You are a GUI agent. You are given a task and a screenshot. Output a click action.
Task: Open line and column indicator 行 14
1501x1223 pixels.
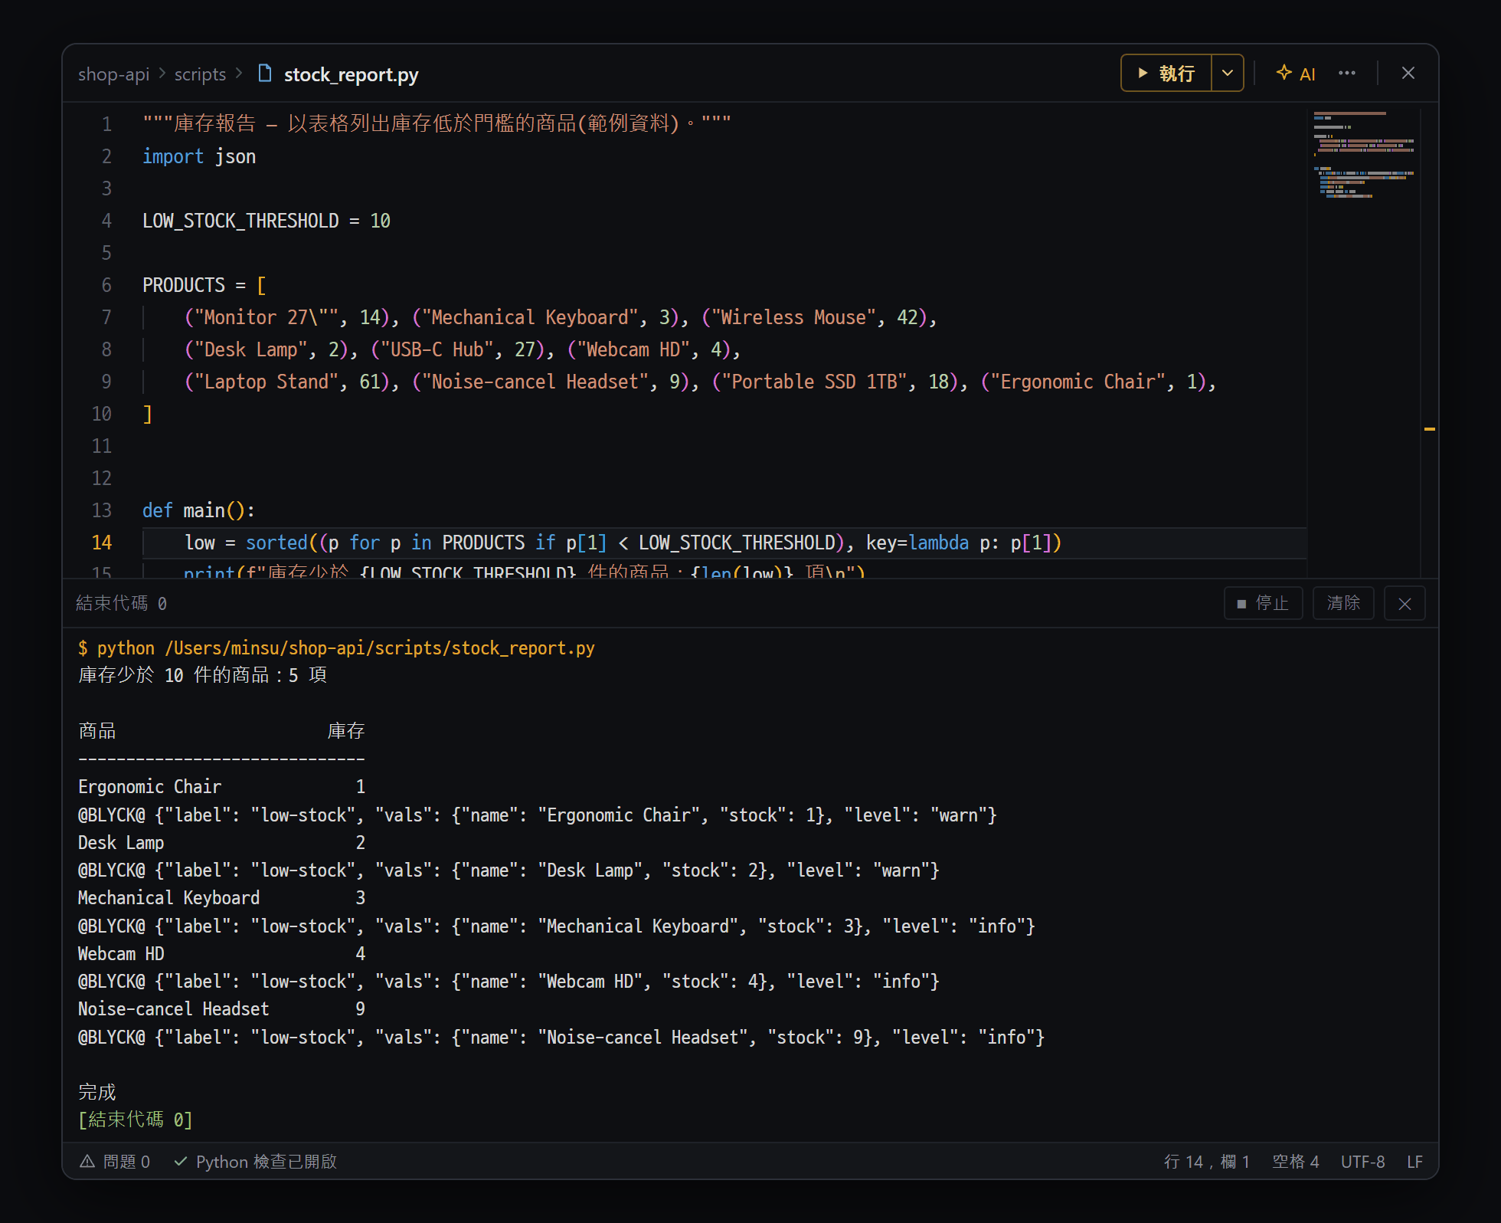tap(1207, 1162)
